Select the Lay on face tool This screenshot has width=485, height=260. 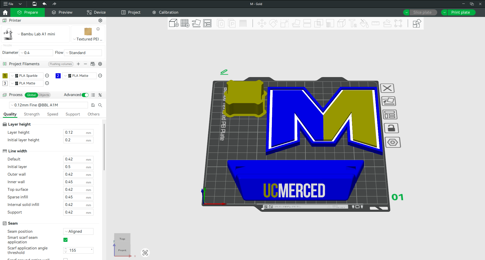[296, 23]
